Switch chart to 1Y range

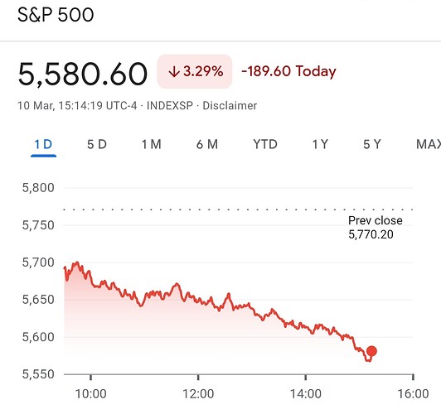click(x=320, y=144)
